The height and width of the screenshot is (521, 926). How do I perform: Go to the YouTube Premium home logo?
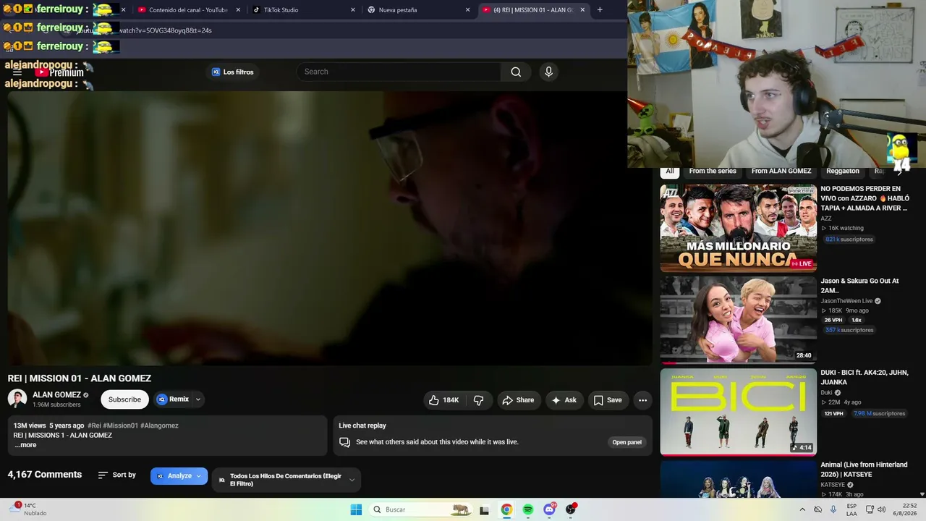pyautogui.click(x=59, y=72)
